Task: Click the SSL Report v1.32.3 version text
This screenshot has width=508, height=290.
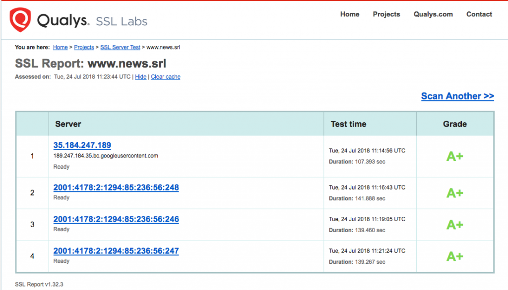Action: point(39,285)
